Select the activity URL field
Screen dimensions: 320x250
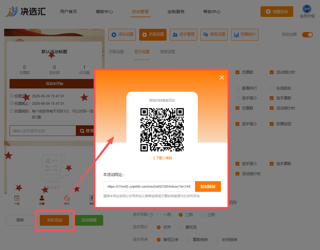click(149, 186)
